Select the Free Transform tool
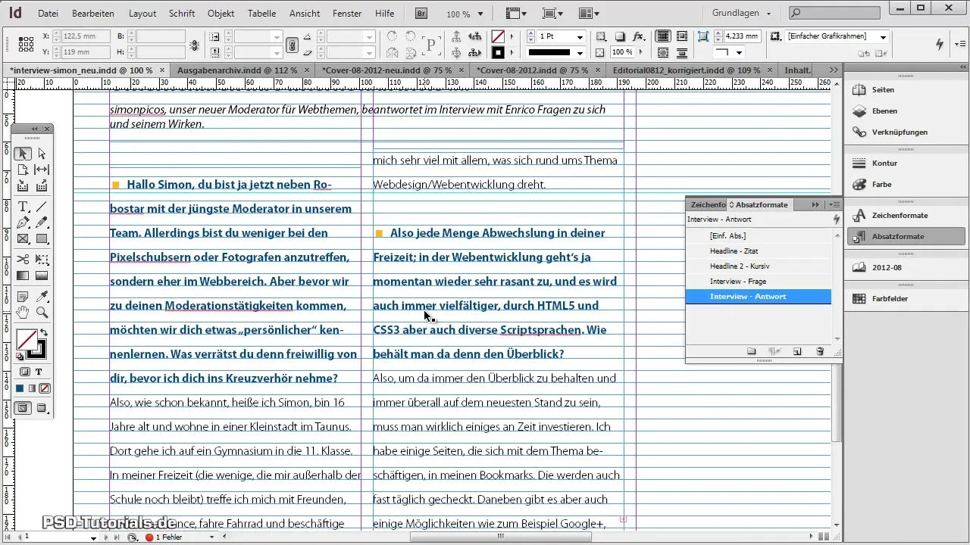Viewport: 970px width, 545px height. tap(42, 260)
